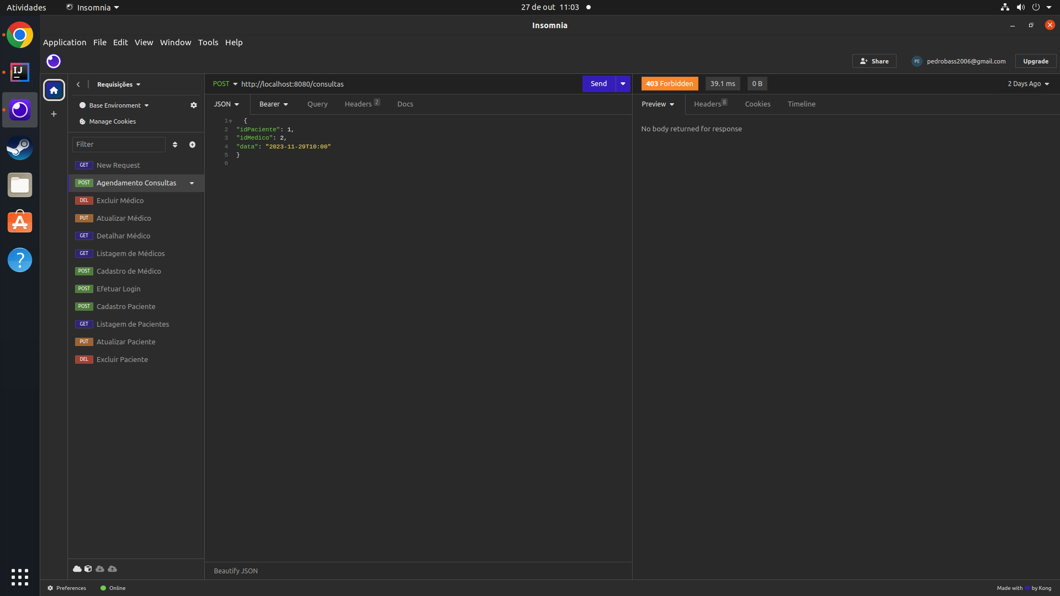The height and width of the screenshot is (596, 1060).
Task: Open Manage Cookies
Action: pos(113,121)
